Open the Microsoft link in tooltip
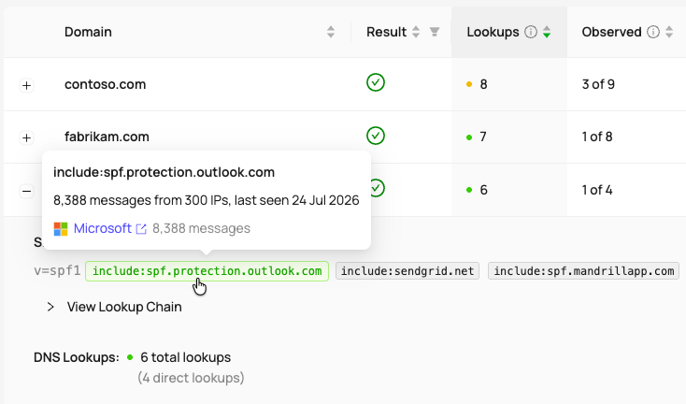Image resolution: width=686 pixels, height=404 pixels. coord(103,228)
